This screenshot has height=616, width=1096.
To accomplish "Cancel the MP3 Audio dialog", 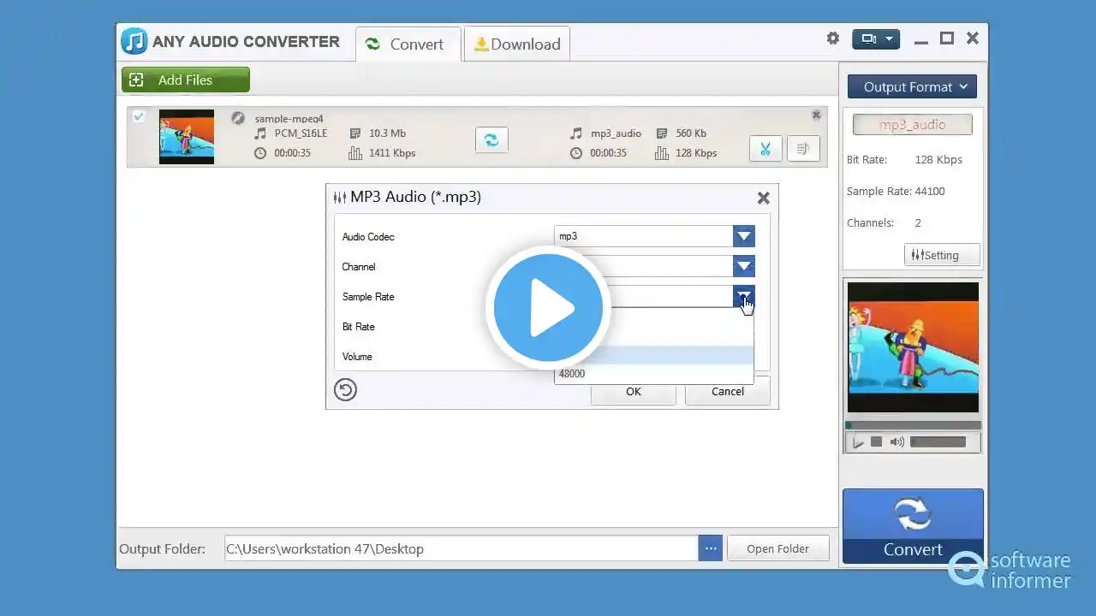I will point(728,392).
